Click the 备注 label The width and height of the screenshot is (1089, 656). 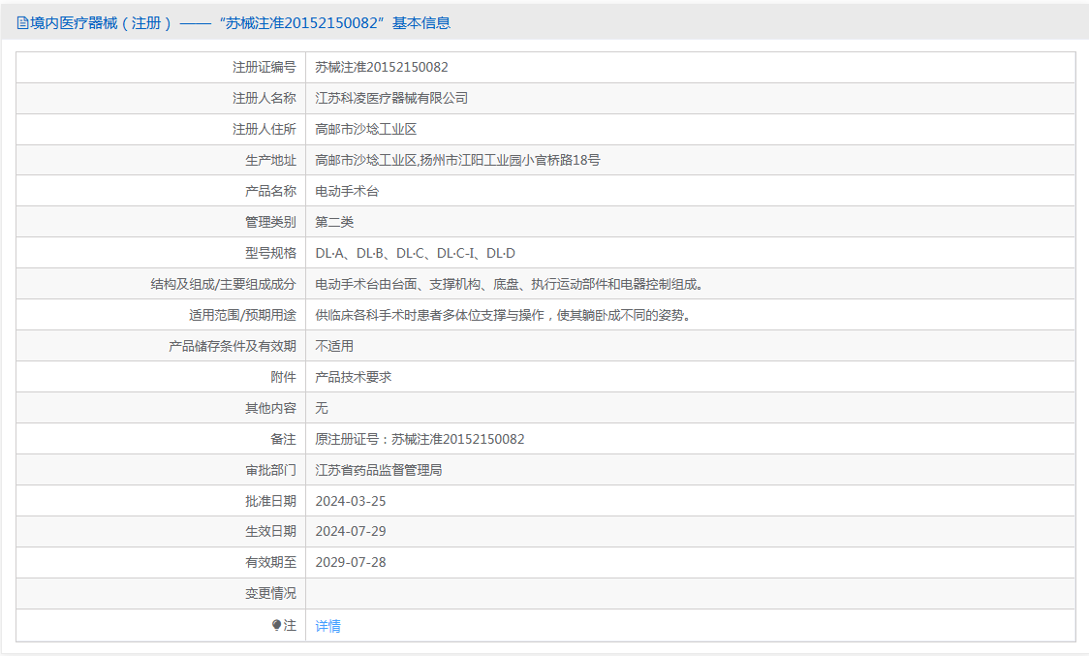point(283,439)
